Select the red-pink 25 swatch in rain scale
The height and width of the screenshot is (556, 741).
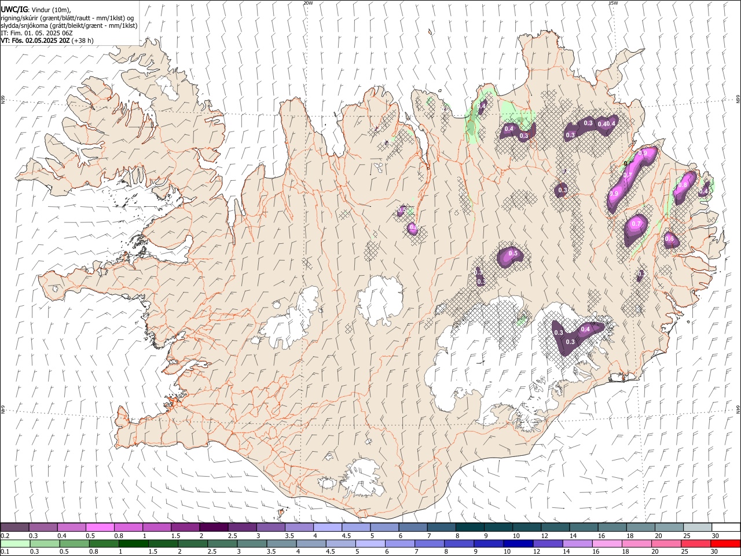point(696,543)
